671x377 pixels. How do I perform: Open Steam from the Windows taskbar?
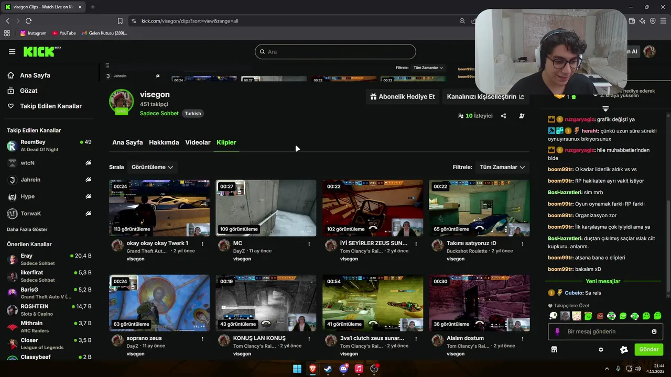point(328,369)
